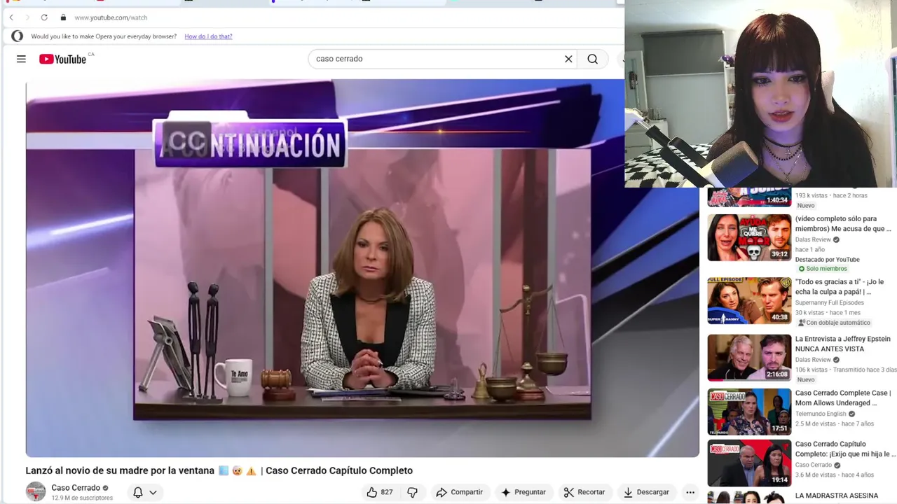Click the padlock site info icon
This screenshot has width=897, height=504.
pyautogui.click(x=63, y=17)
